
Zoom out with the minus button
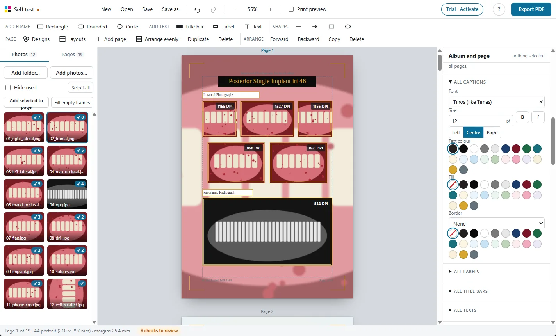234,9
